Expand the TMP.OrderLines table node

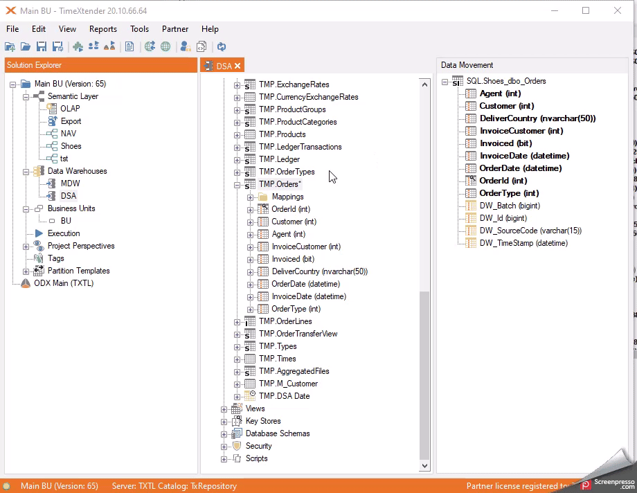coord(237,322)
